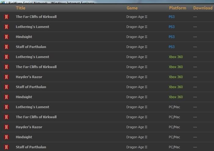Open the Hindsight Xbox 360 entry title
This screenshot has height=151, width=214.
(24, 97)
